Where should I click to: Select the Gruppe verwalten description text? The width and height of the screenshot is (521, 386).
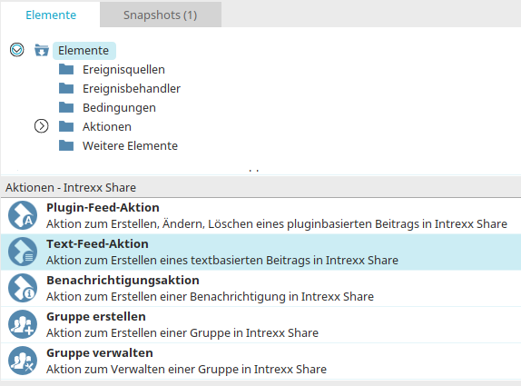click(x=186, y=369)
